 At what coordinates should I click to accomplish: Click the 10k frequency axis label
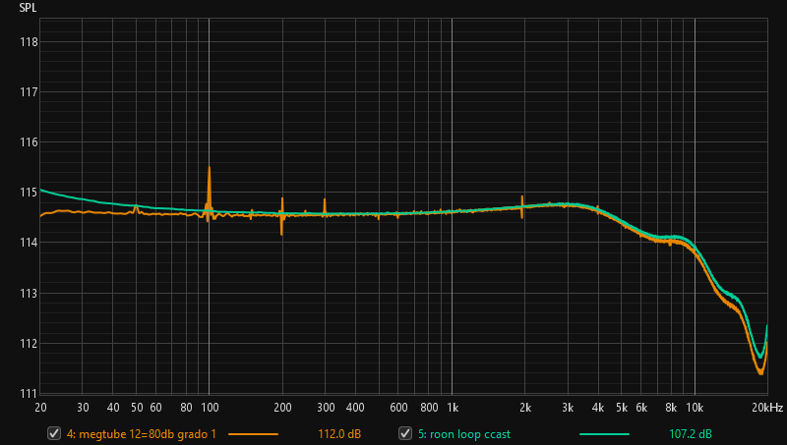[x=695, y=408]
